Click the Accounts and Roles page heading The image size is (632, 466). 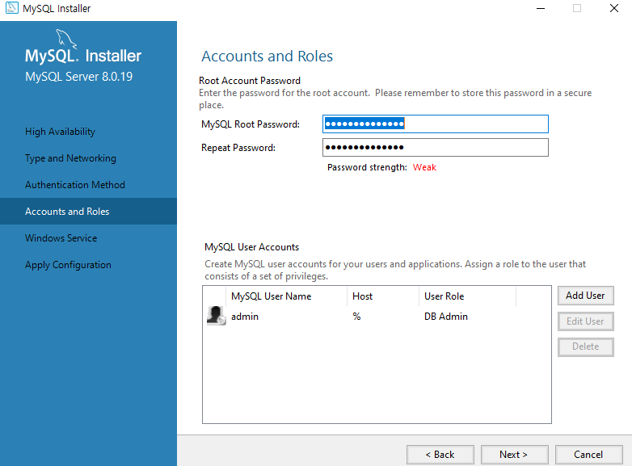(268, 57)
